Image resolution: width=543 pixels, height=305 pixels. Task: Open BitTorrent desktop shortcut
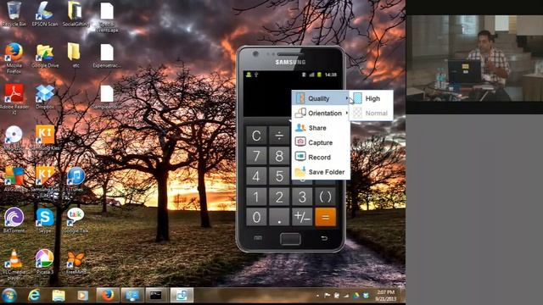point(14,220)
